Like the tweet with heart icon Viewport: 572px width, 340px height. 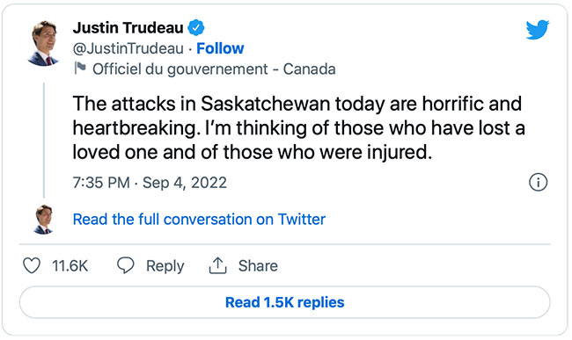(x=32, y=265)
